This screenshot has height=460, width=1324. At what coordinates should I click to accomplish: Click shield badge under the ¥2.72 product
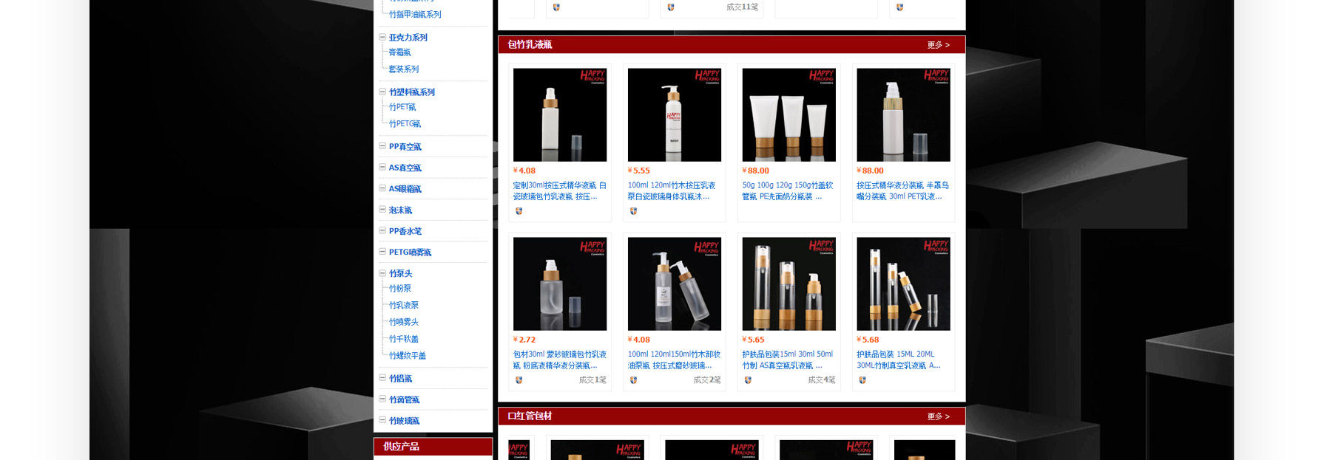pyautogui.click(x=519, y=380)
